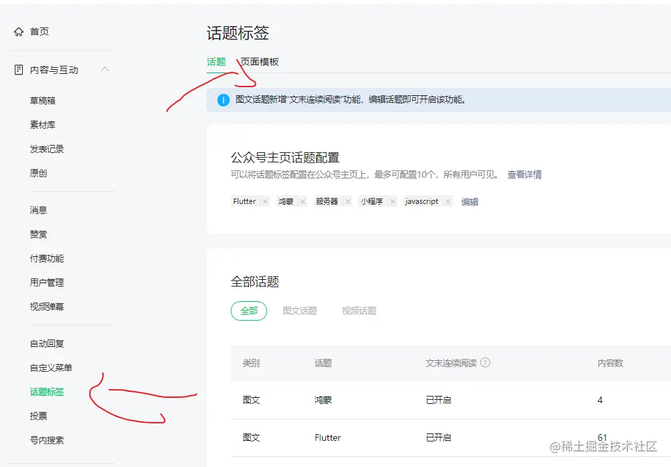Open 自定义菜单 in the sidebar
Viewport: 671px width, 467px height.
coord(51,368)
